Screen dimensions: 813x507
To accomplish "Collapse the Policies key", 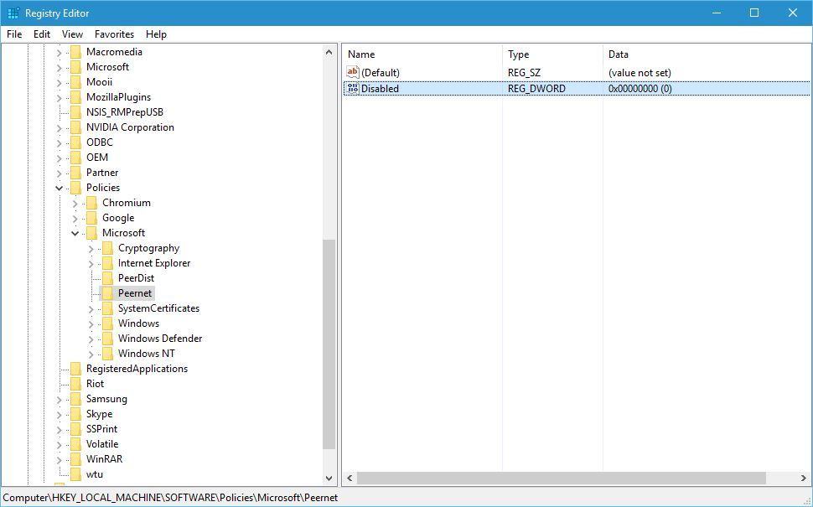I will (60, 189).
